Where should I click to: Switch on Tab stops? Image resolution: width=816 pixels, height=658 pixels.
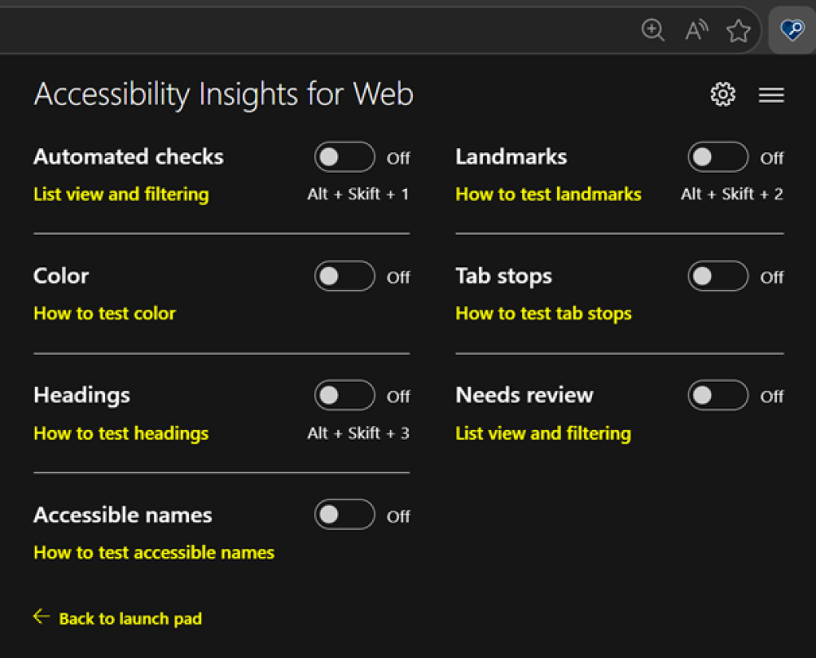click(x=718, y=276)
